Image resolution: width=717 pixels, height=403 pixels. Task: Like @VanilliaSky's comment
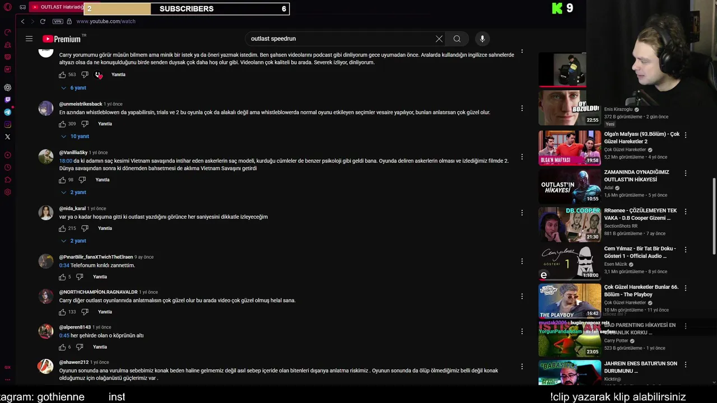62,180
